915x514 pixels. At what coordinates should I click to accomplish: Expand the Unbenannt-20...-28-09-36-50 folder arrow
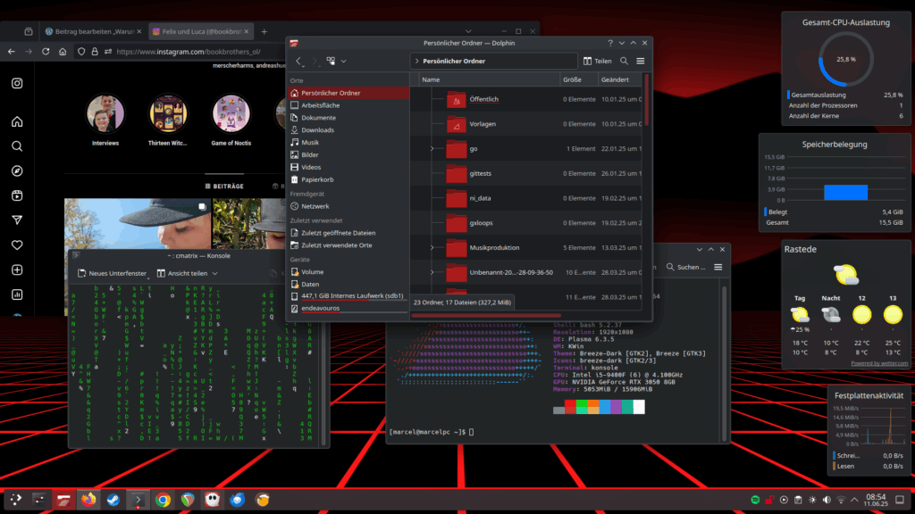tap(432, 272)
